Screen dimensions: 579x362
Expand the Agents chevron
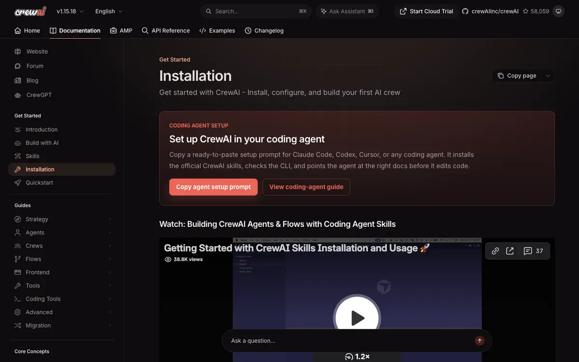110,233
